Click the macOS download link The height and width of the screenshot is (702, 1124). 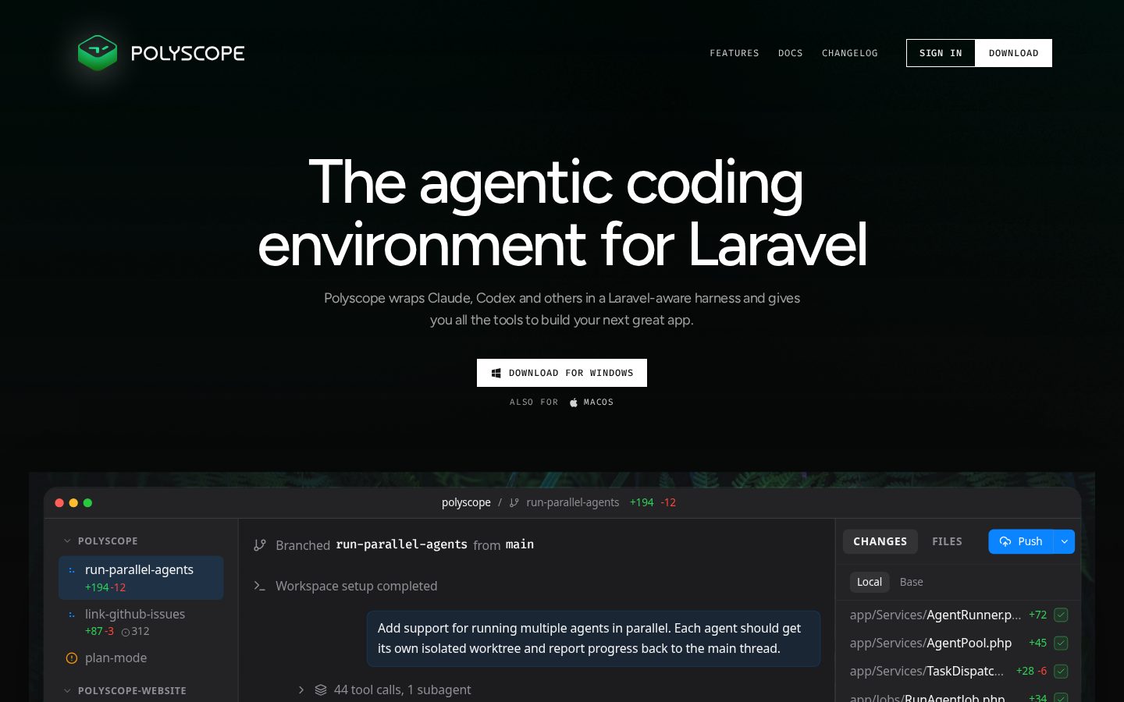[x=592, y=402]
